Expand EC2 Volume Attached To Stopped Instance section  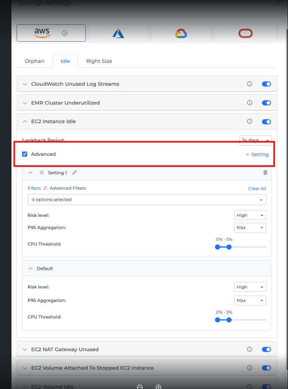25,368
